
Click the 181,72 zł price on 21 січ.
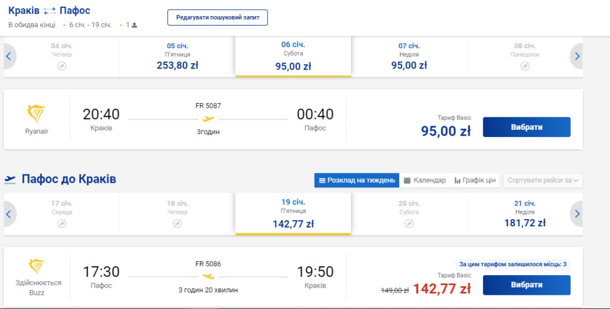pos(525,223)
